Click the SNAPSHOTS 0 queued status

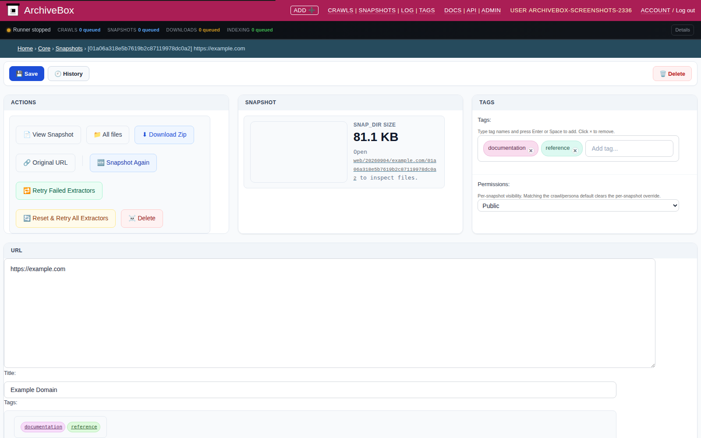pos(133,30)
